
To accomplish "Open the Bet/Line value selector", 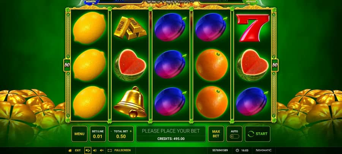I will [x=98, y=134].
